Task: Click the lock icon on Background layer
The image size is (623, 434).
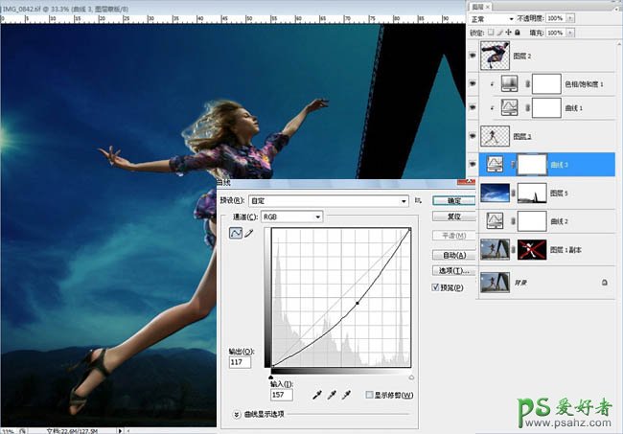Action: pyautogui.click(x=605, y=284)
